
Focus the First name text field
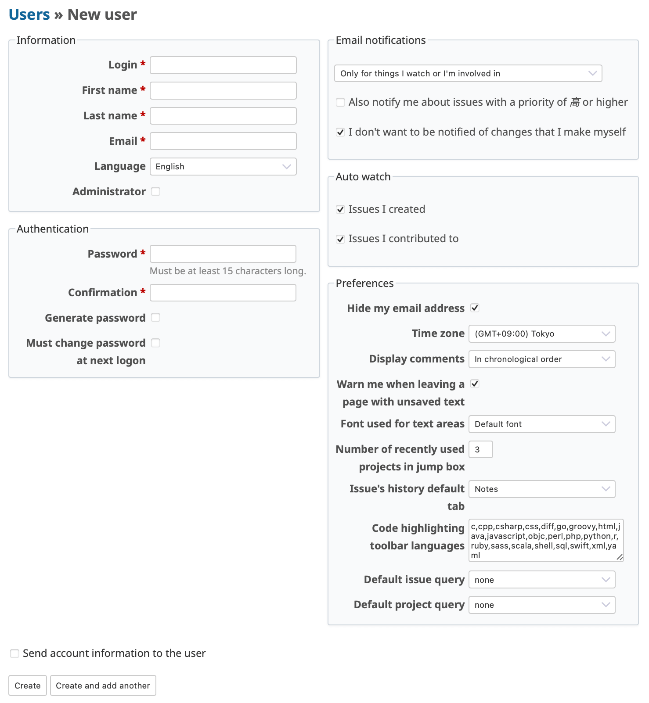(x=223, y=91)
